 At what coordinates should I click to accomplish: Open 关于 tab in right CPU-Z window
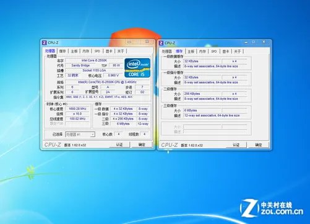point(238,52)
